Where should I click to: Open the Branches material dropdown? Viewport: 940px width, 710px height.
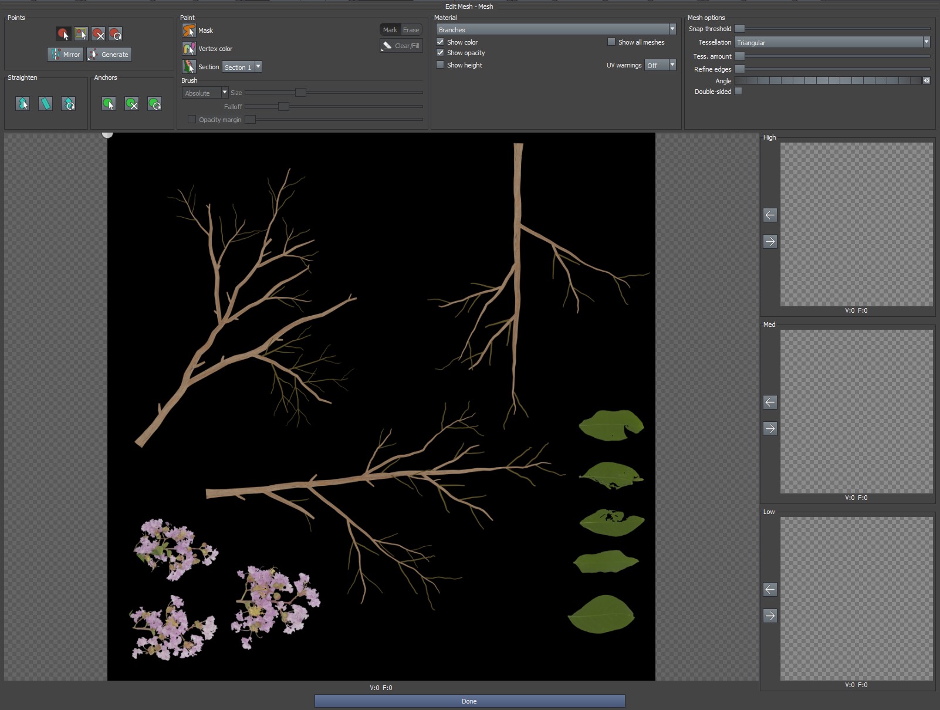pyautogui.click(x=672, y=29)
